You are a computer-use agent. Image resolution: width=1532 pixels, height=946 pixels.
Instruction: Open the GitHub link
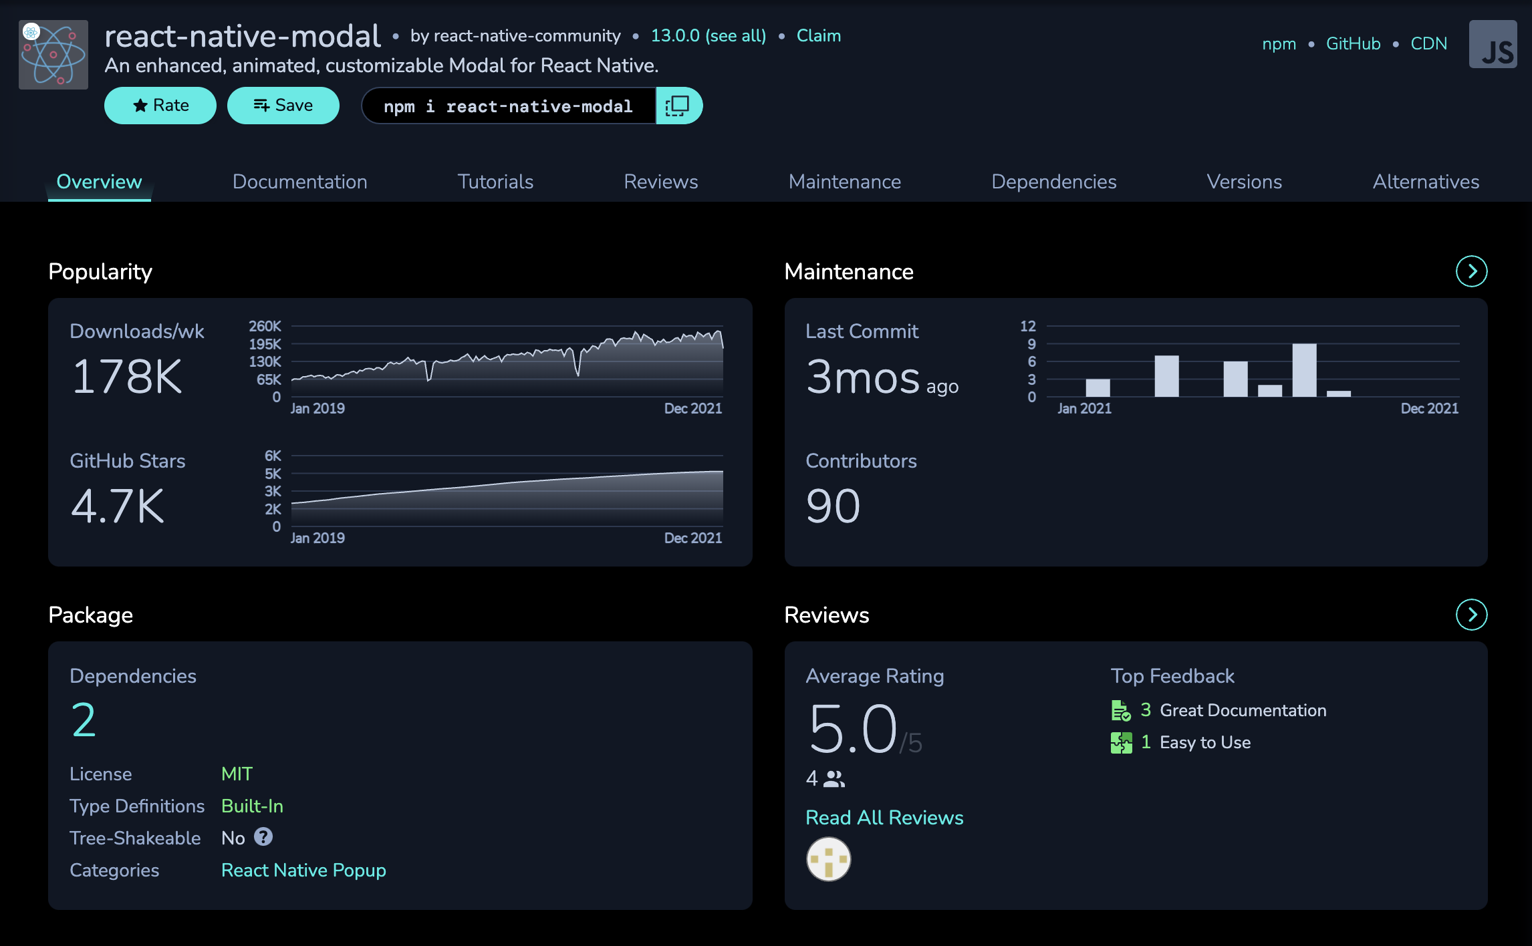click(1353, 43)
